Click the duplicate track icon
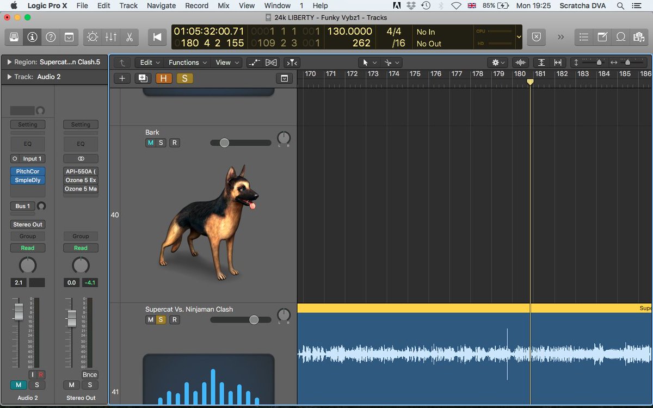 click(x=141, y=78)
